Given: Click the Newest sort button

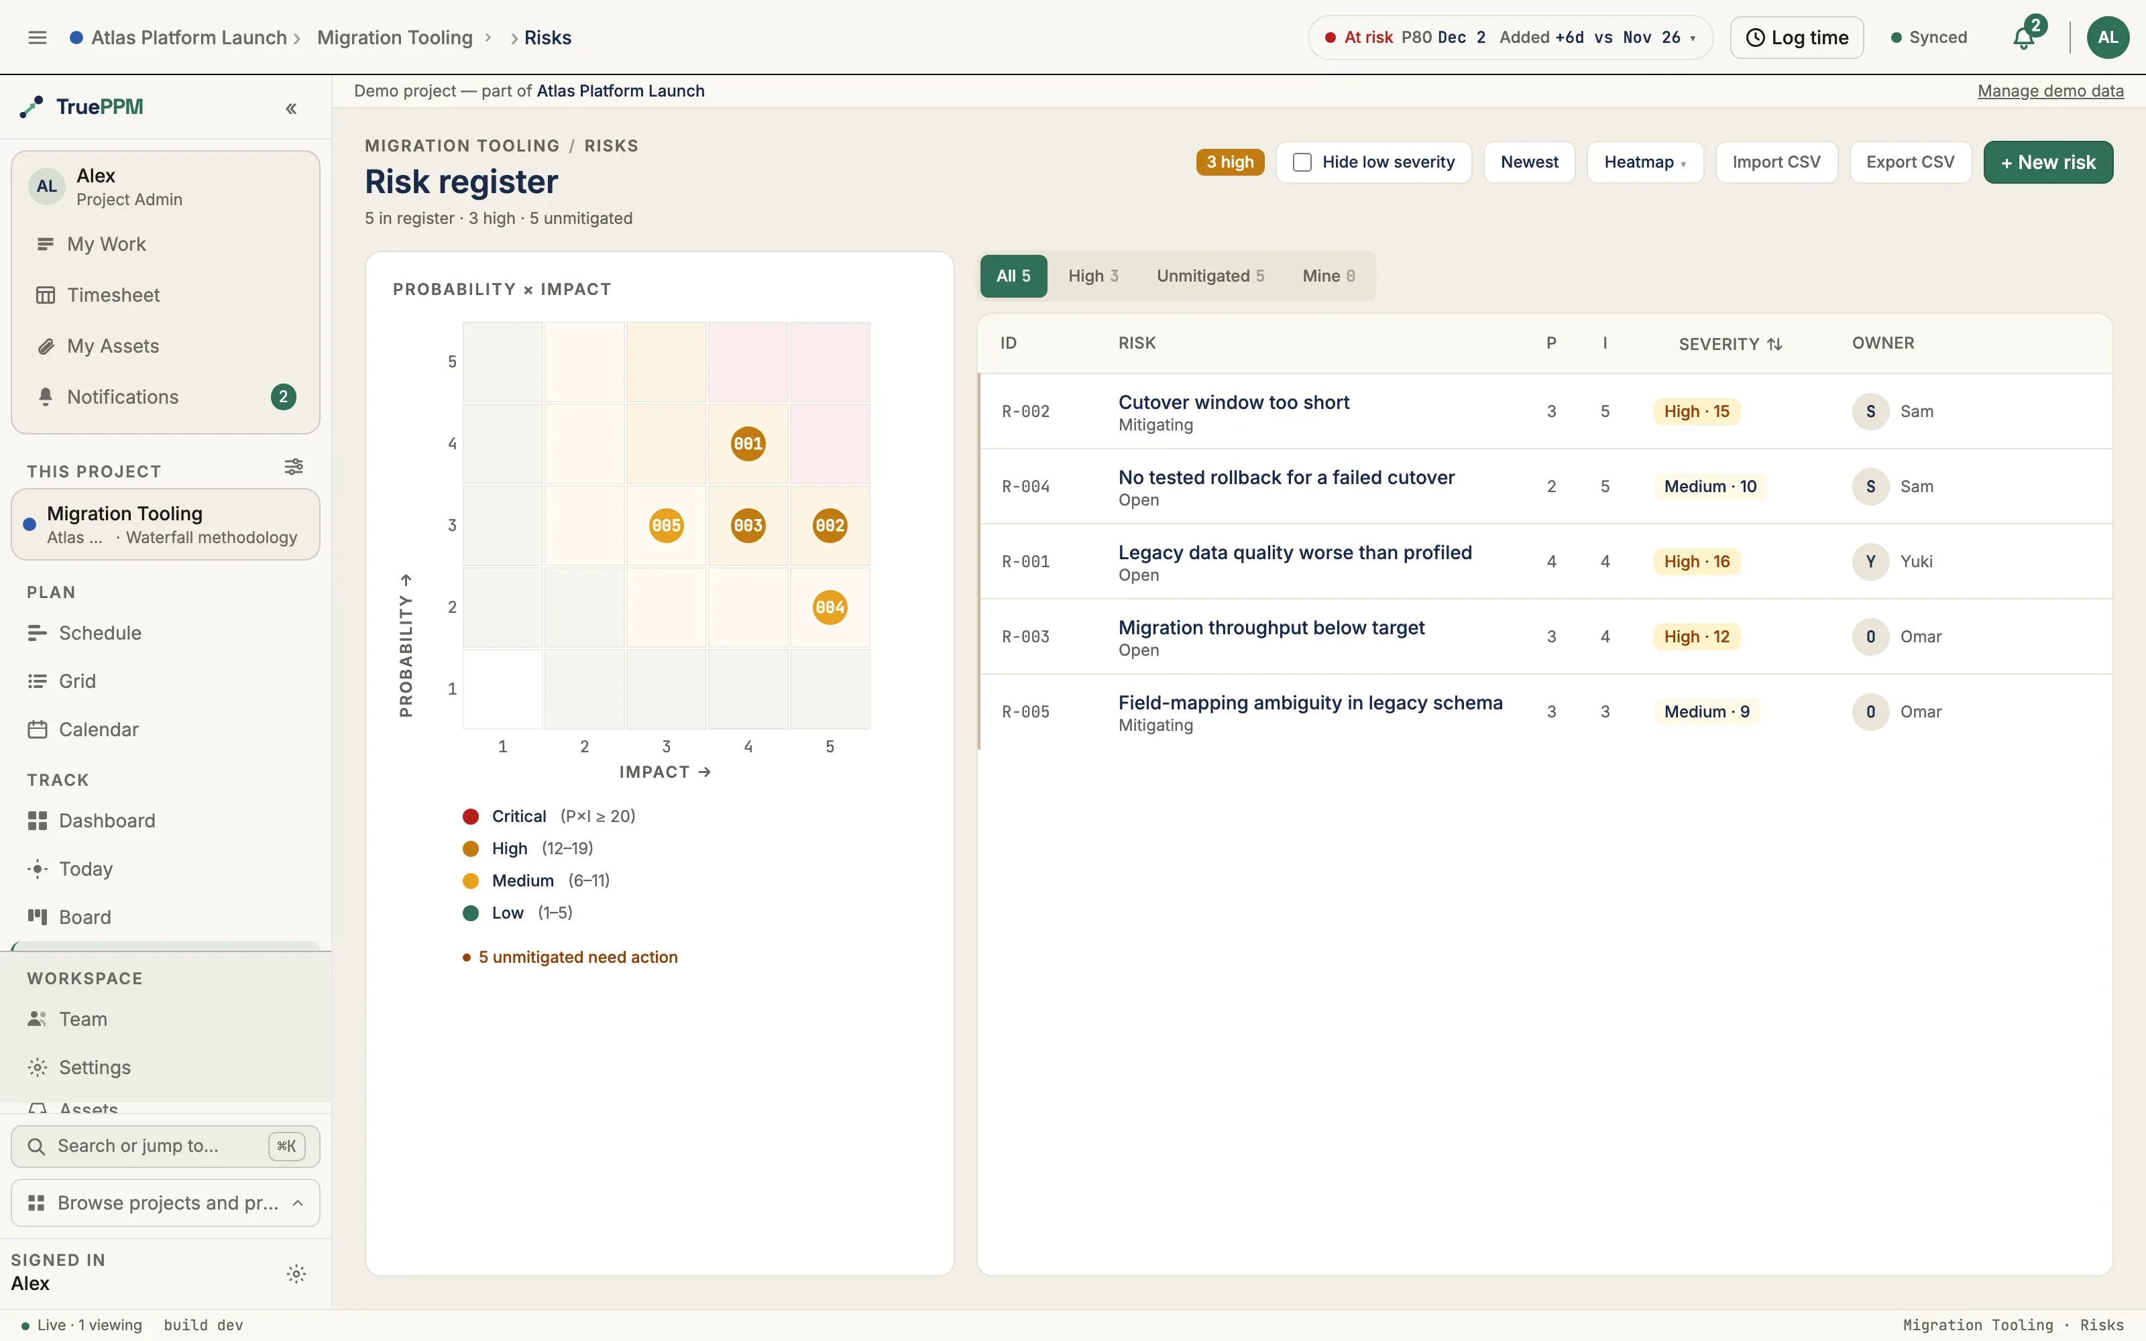Looking at the screenshot, I should tap(1529, 162).
